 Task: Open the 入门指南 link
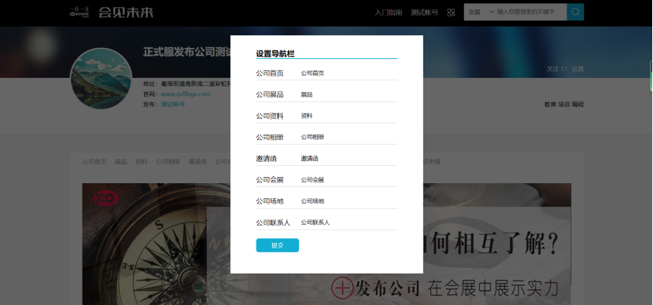click(388, 13)
